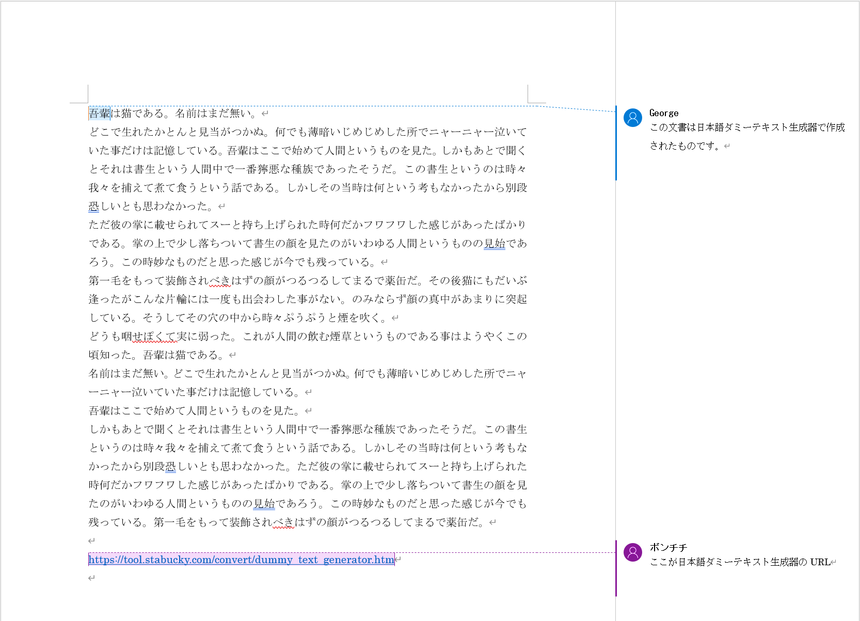Click red-underlined べき in the final text line

pos(283,522)
